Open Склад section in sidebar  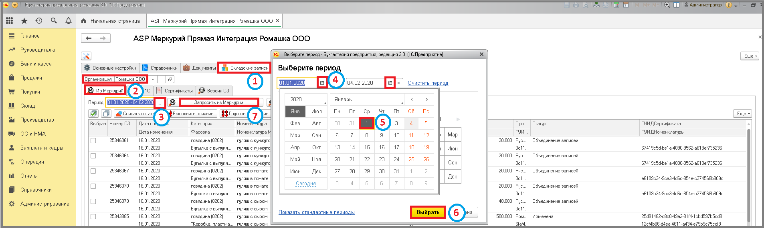tap(28, 106)
